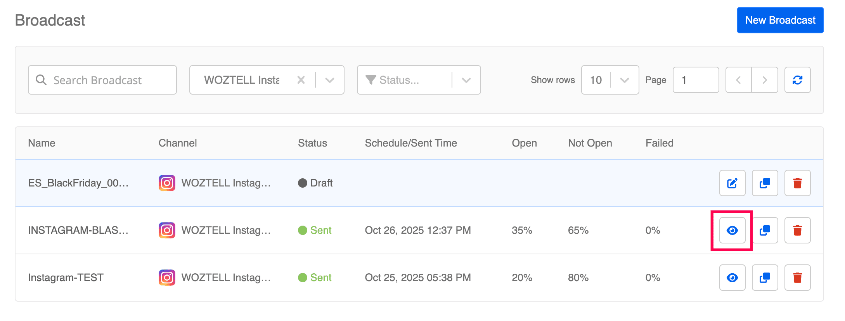Delete the ES_BlackFriday draft broadcast
The height and width of the screenshot is (321, 845).
[797, 183]
